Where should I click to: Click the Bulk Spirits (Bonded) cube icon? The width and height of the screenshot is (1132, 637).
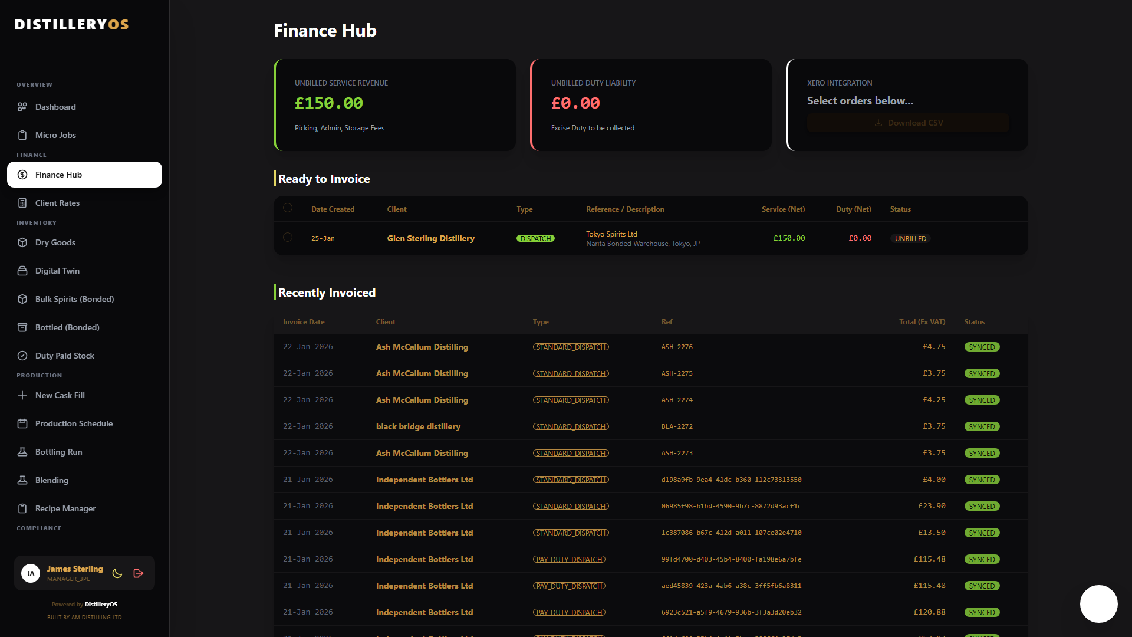(22, 299)
